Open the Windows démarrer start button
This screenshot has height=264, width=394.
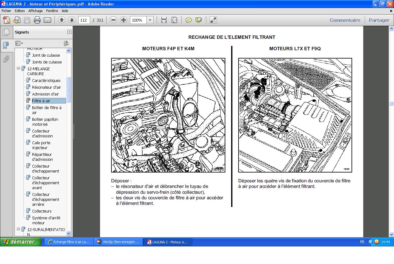pos(21,242)
